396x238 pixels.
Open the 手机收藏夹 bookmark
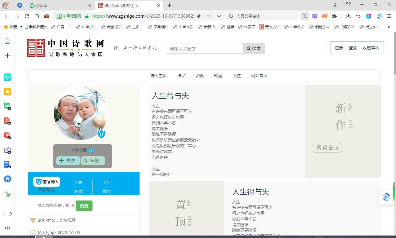36,27
